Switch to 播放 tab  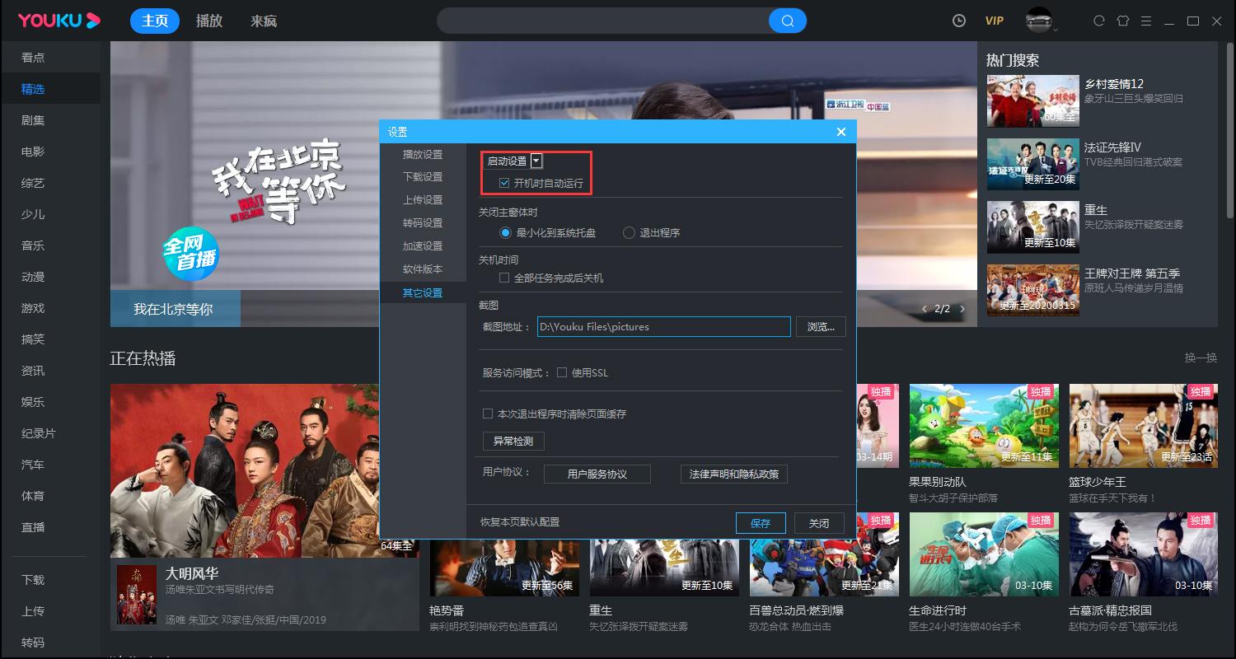pyautogui.click(x=209, y=21)
